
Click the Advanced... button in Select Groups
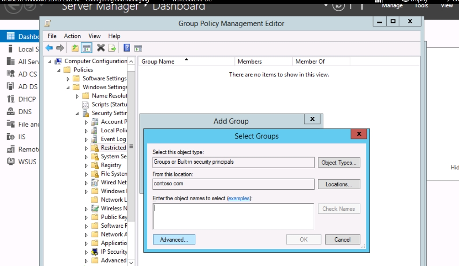point(174,240)
